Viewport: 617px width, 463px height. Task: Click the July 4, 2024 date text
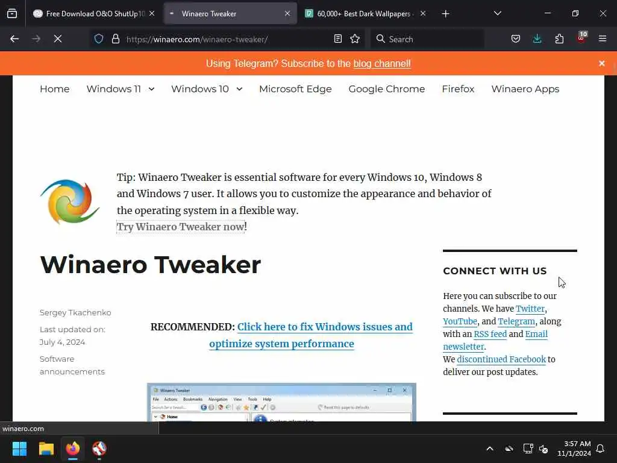pos(63,342)
